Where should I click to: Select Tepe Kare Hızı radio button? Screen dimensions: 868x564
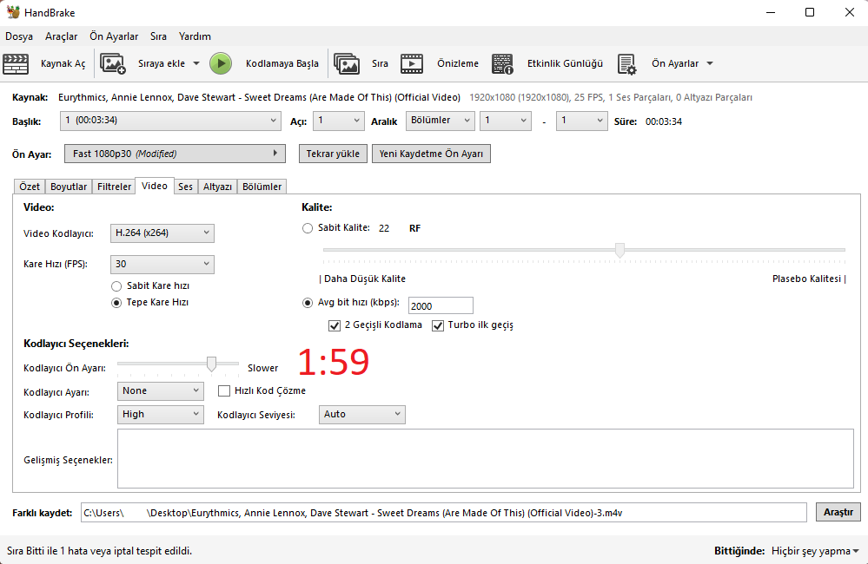tap(116, 303)
